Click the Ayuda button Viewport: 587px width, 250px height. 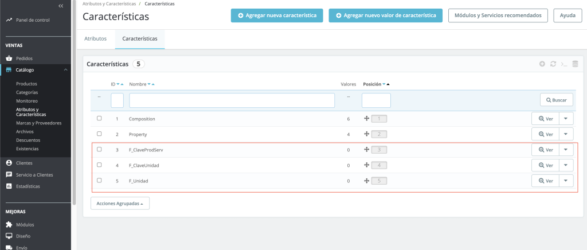[568, 15]
